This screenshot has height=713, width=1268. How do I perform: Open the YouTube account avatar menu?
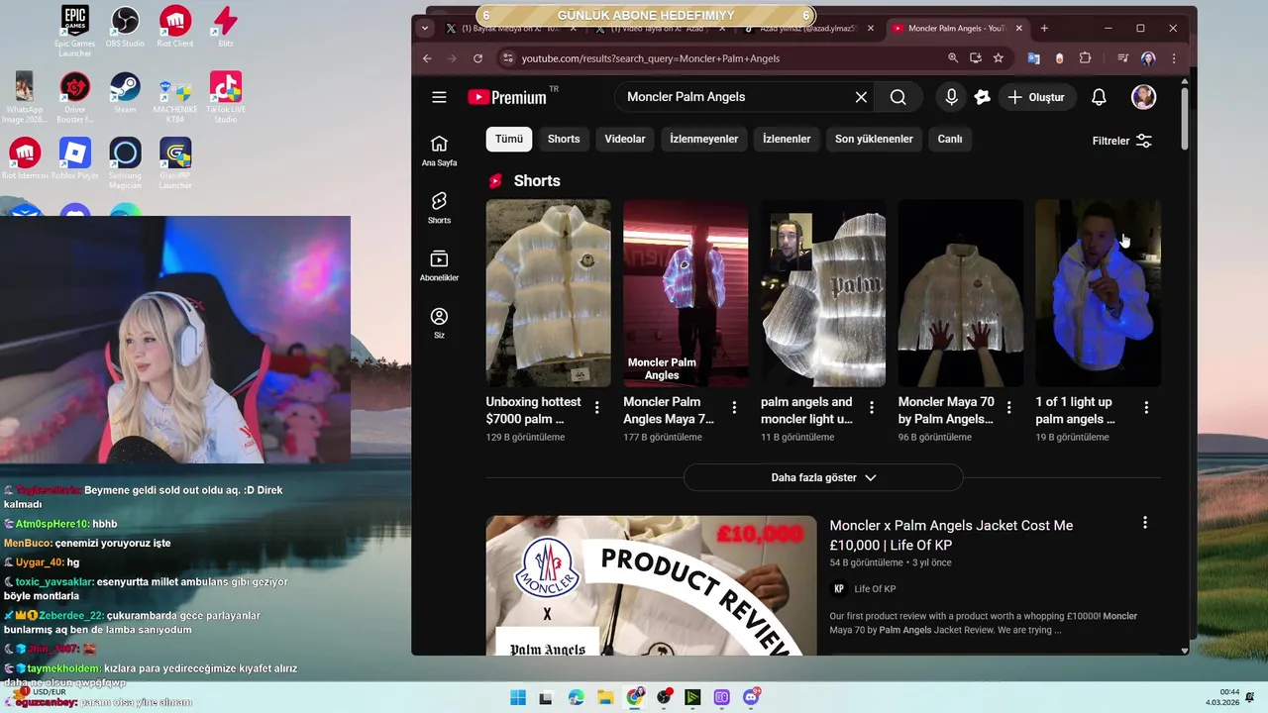1143,97
